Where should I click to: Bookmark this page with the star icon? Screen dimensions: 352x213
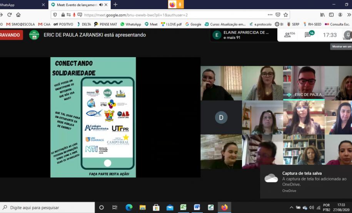(286, 15)
